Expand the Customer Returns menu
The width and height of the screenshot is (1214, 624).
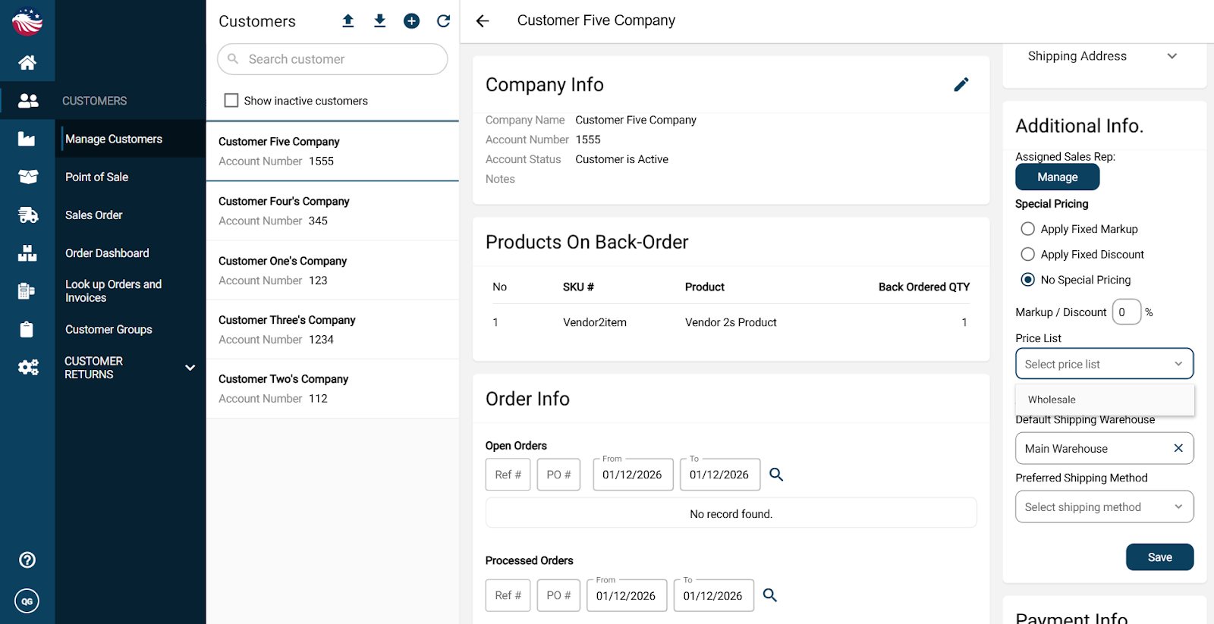click(x=190, y=368)
